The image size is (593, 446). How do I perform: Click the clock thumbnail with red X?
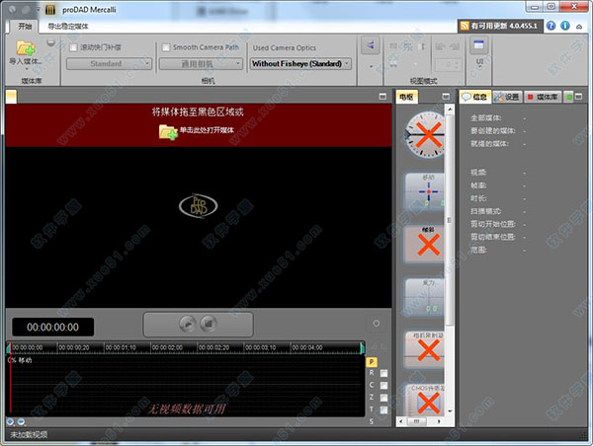[424, 134]
